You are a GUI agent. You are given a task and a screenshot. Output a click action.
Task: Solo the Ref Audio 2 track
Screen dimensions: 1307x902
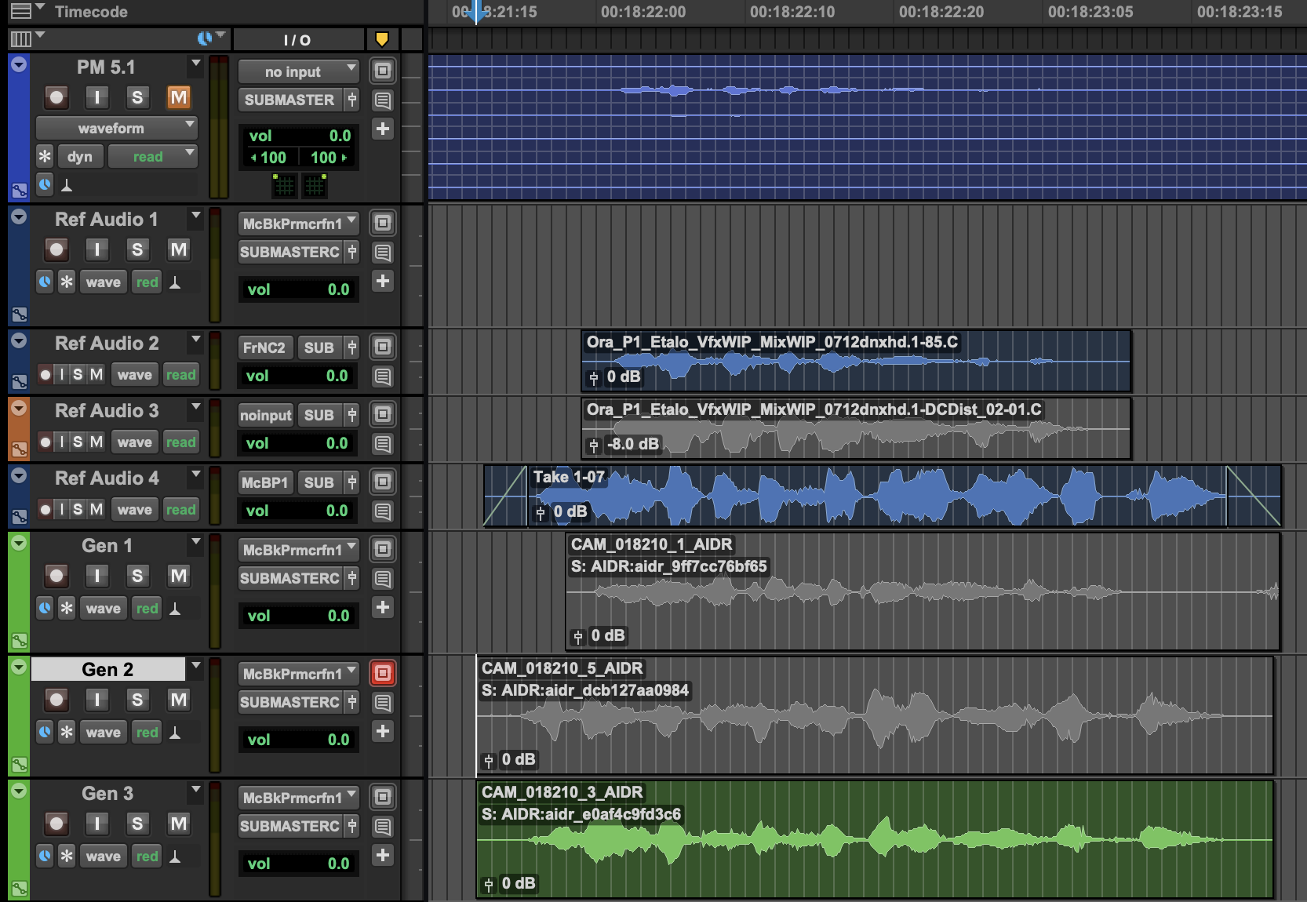tap(78, 375)
